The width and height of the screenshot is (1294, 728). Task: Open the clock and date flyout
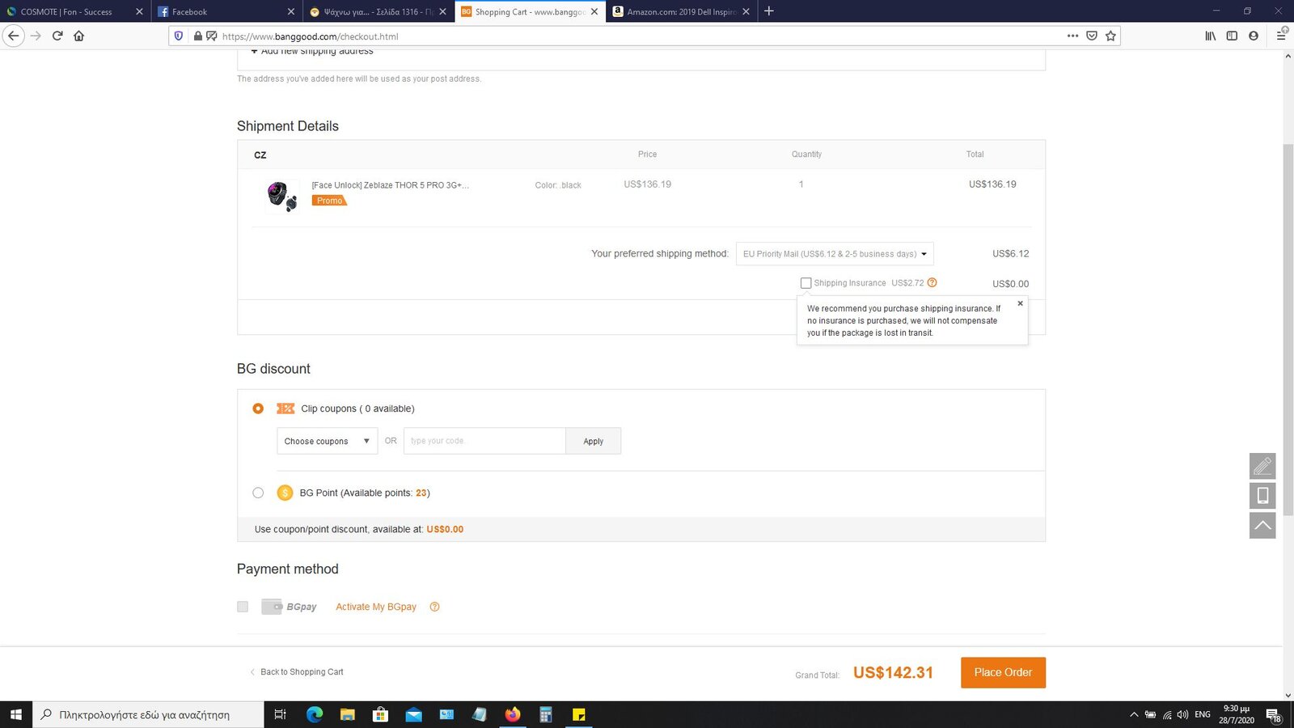(x=1237, y=714)
